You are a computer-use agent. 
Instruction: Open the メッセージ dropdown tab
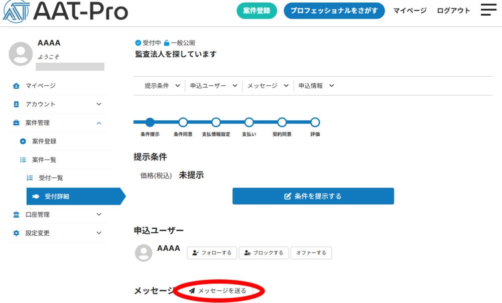pyautogui.click(x=268, y=86)
